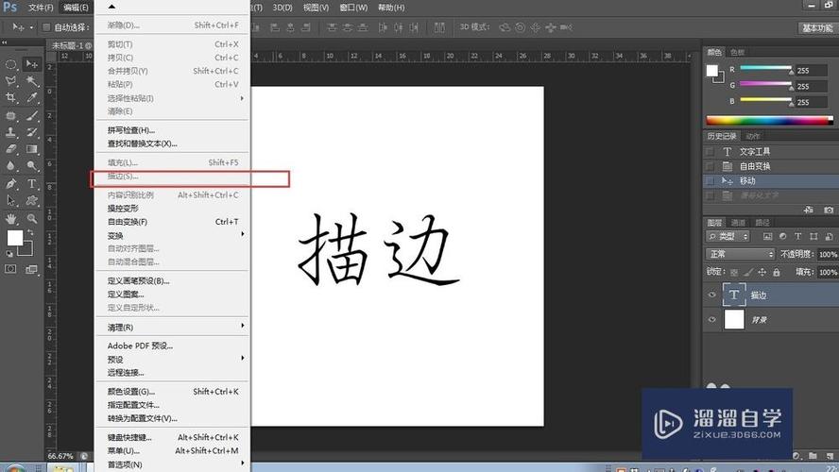Select the Zoom tool

32,219
